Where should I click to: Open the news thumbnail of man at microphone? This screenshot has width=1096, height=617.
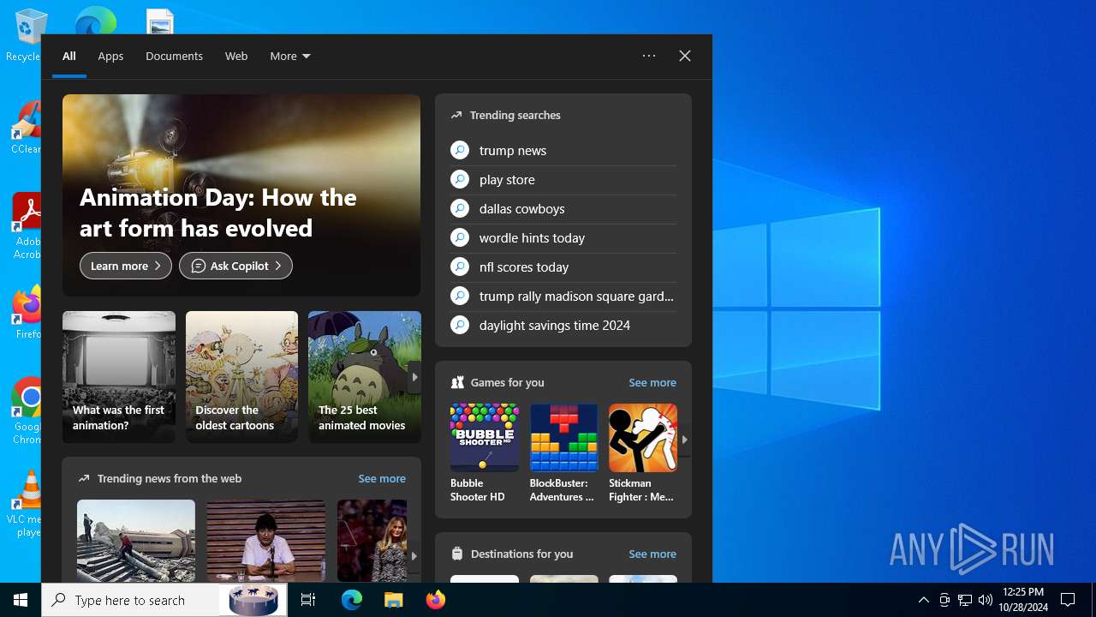point(266,542)
